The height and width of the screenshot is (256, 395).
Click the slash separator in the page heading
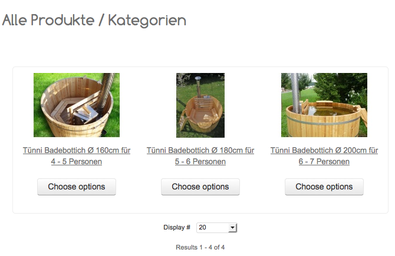(101, 21)
